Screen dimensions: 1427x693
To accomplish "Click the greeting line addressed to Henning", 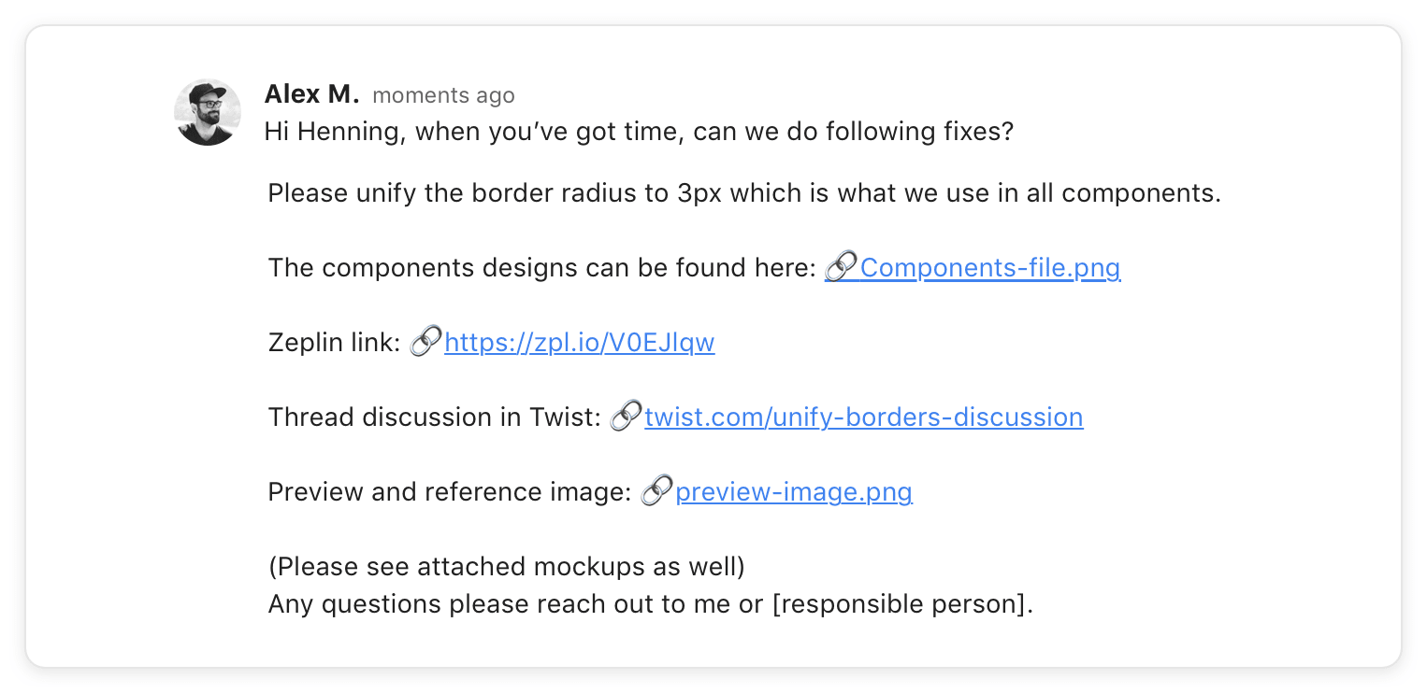I will tap(639, 132).
